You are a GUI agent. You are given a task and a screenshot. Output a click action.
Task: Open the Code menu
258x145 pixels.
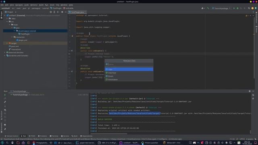pos(27,5)
